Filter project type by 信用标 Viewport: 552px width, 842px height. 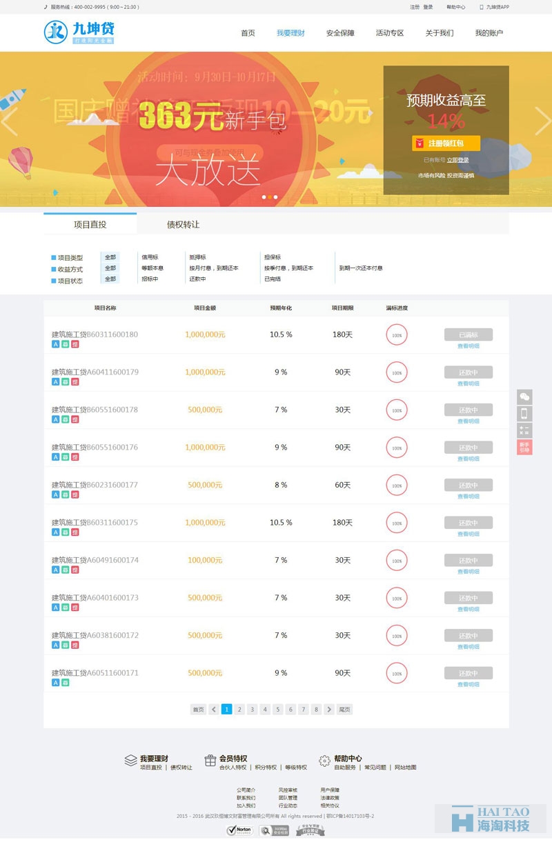[150, 257]
